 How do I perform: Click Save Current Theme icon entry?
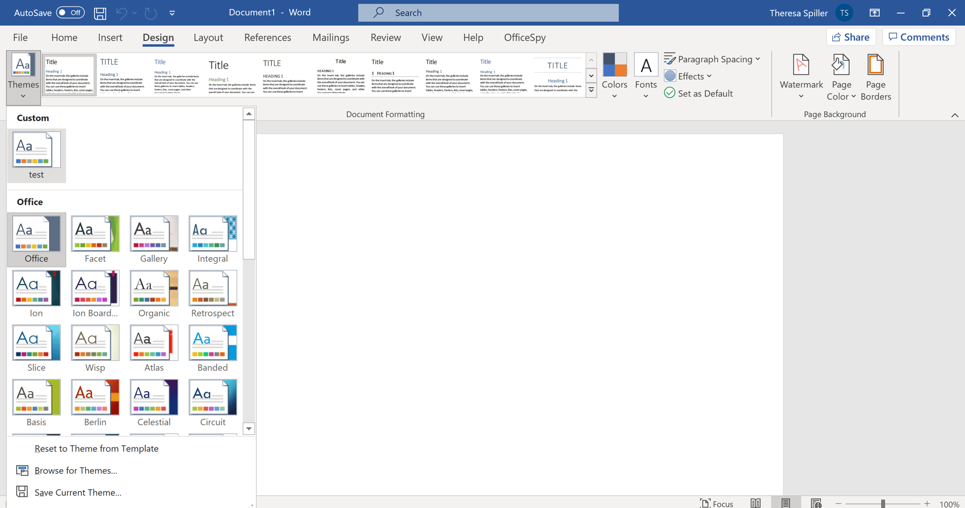click(22, 492)
